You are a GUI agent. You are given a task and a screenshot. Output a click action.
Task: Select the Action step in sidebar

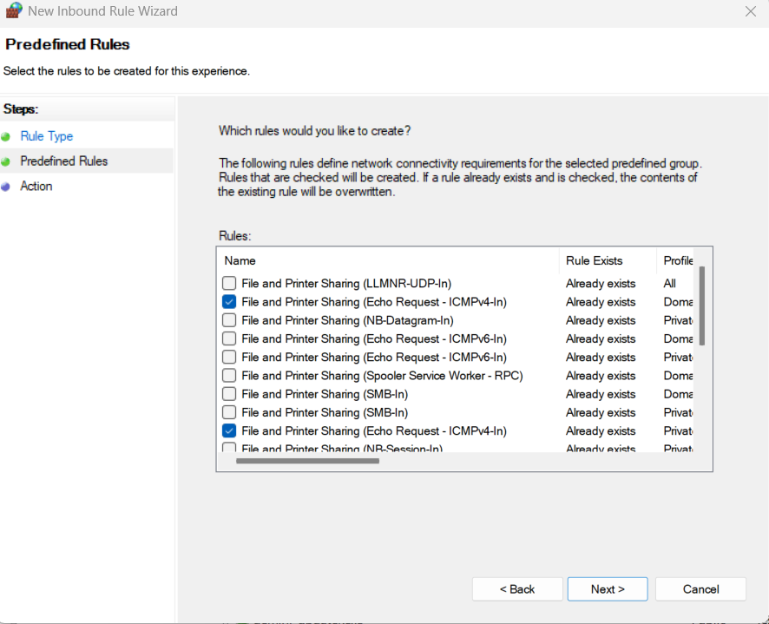(36, 187)
